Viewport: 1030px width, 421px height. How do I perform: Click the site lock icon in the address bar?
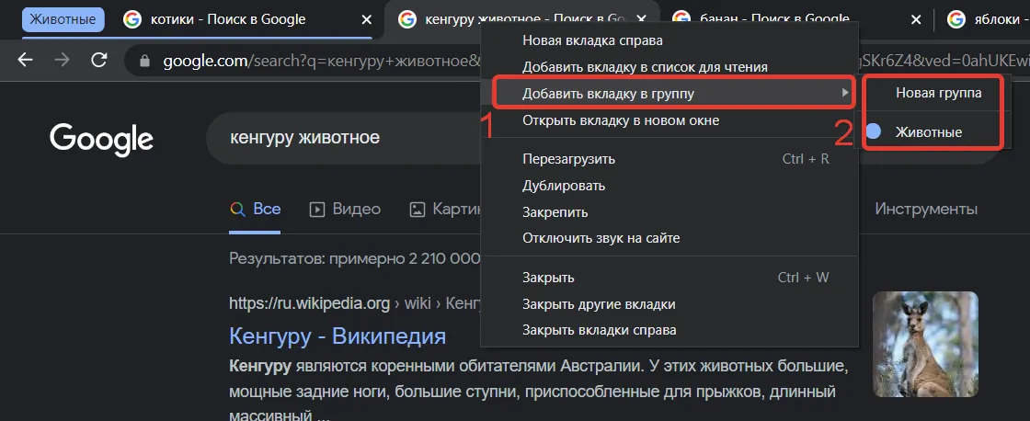[146, 61]
